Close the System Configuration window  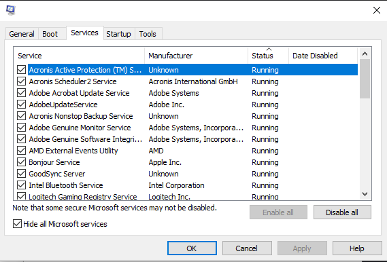tap(377, 10)
